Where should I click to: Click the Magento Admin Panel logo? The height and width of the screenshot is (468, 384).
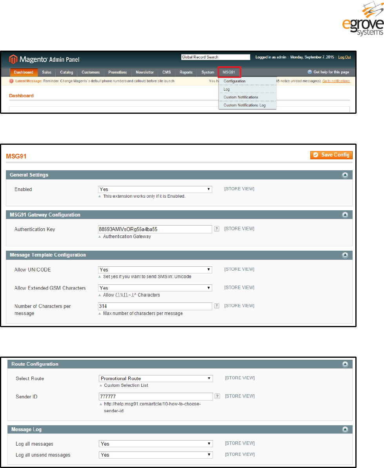click(44, 59)
